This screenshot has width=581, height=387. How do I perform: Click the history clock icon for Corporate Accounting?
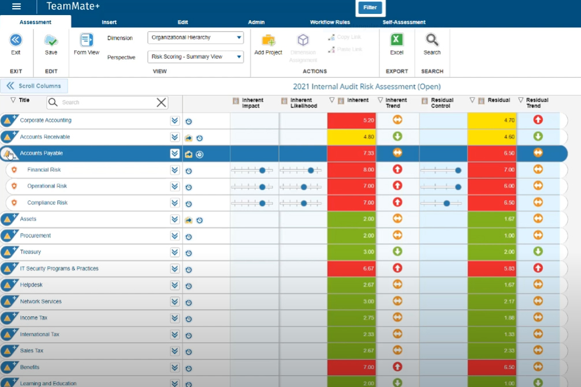tap(189, 122)
